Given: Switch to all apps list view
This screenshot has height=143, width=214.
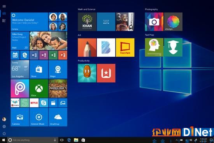Looking at the screenshot, I should coord(4,21).
